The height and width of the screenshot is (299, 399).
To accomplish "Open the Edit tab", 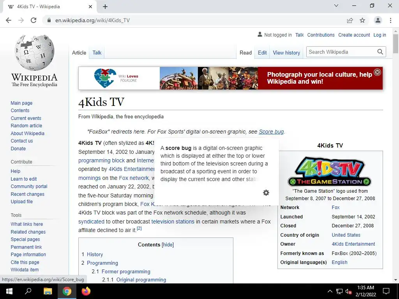I will tap(262, 53).
